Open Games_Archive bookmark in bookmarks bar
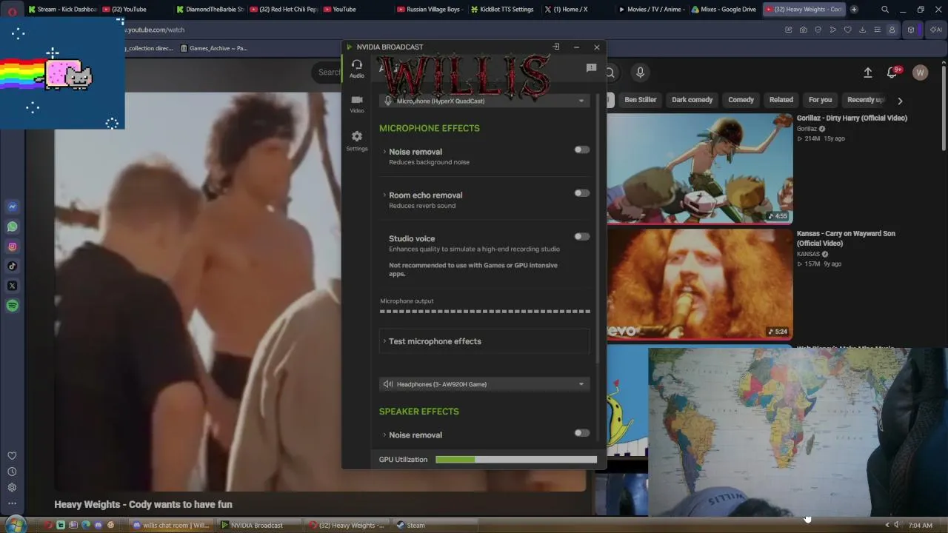948x533 pixels. pyautogui.click(x=214, y=48)
